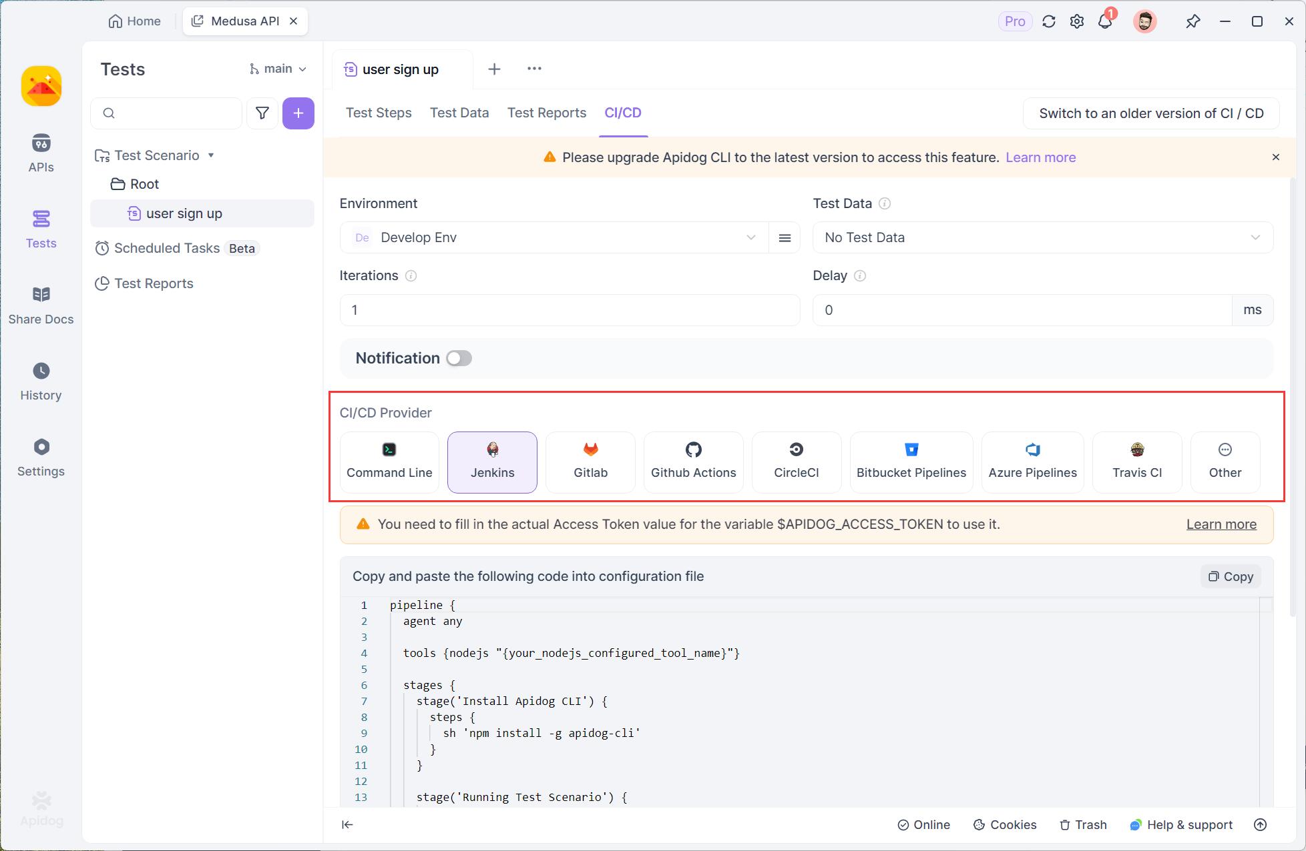
Task: Close the Medusa API tab
Action: tap(293, 21)
